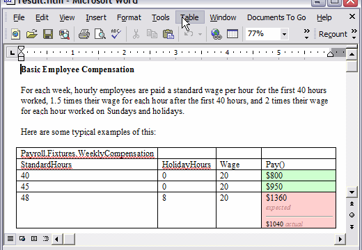Open the Table menu
This screenshot has width=362, height=250.
coord(190,17)
